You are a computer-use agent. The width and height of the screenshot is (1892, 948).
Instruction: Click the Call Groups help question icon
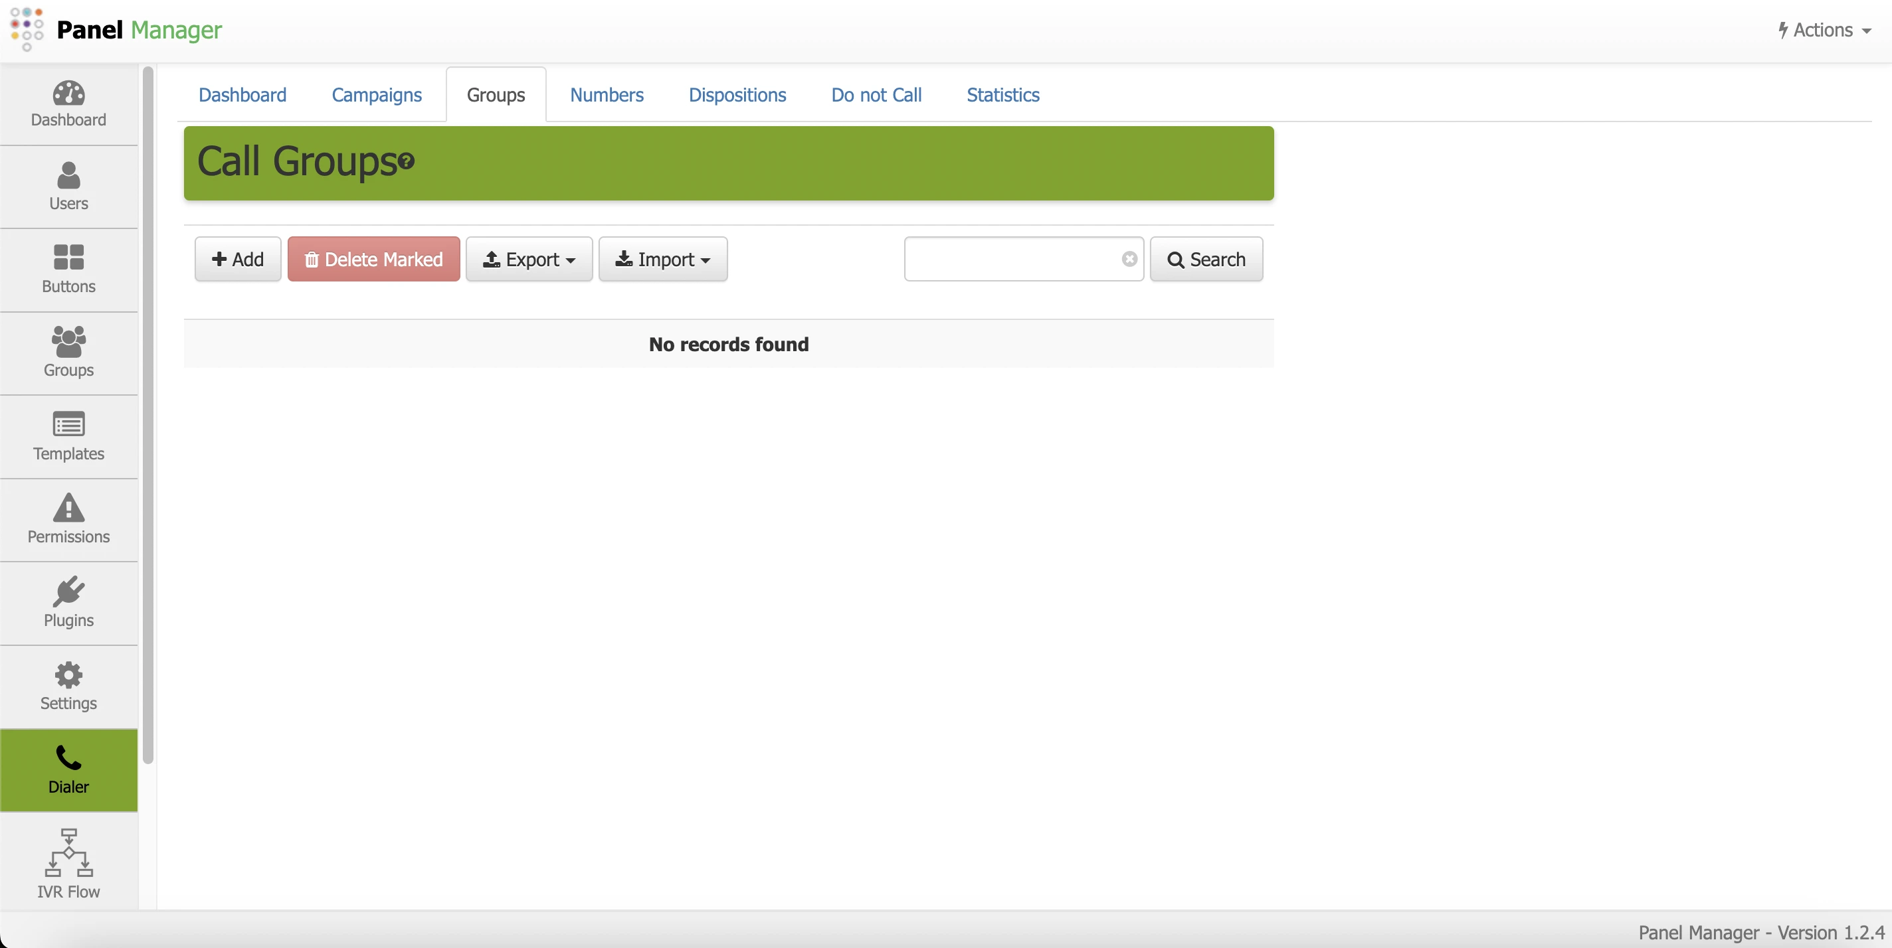coord(406,161)
